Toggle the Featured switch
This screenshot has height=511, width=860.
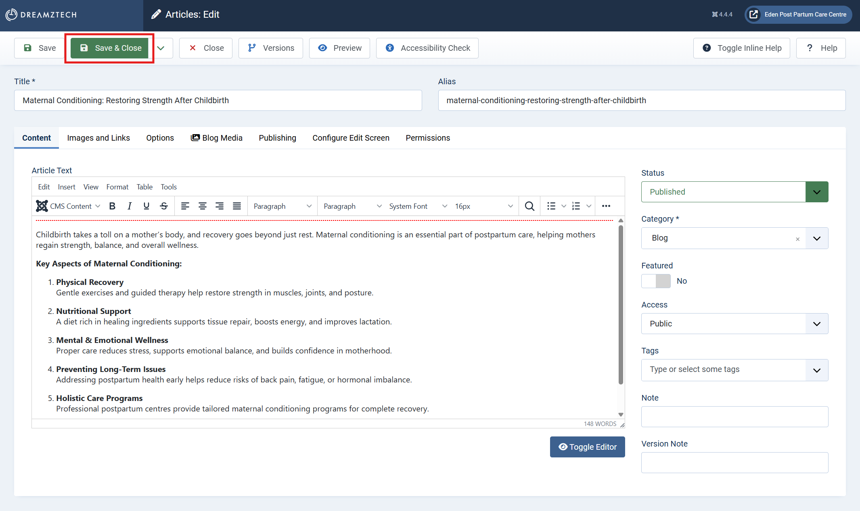click(656, 281)
